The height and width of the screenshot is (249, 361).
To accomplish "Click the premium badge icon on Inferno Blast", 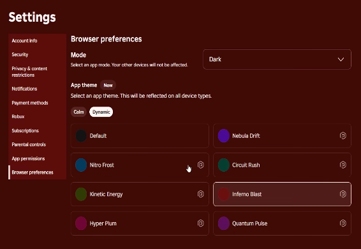I will click(343, 194).
